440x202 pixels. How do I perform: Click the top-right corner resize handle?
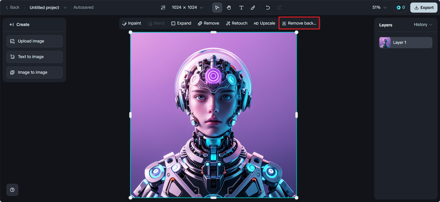[x=296, y=32]
